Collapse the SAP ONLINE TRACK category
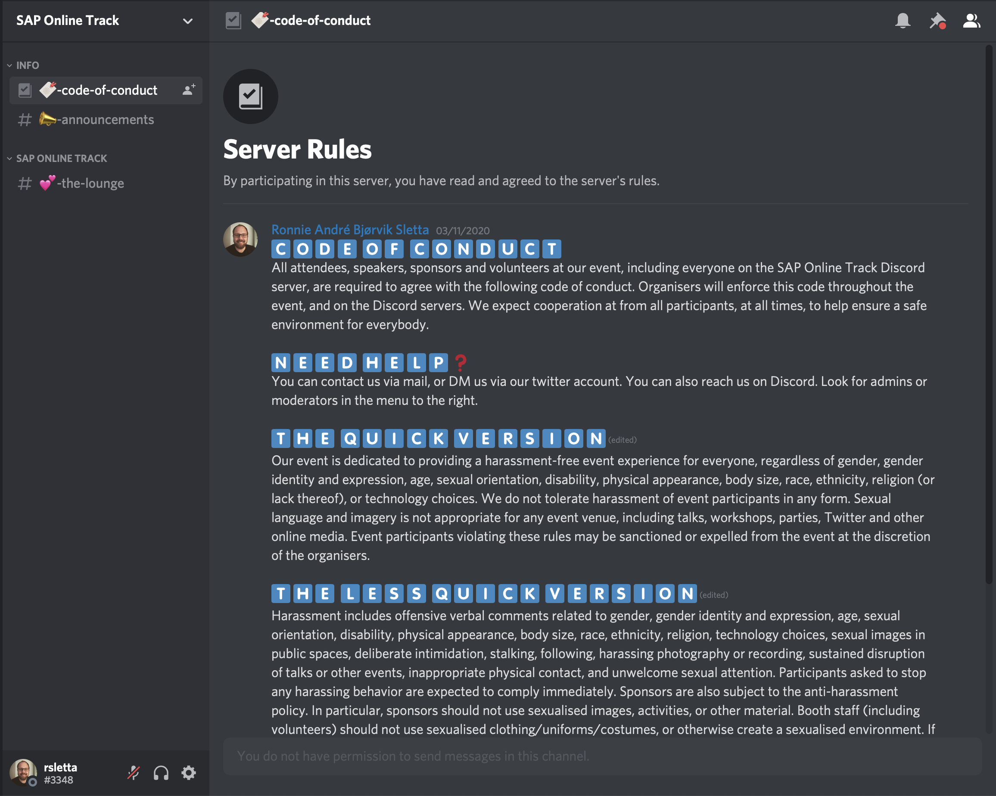The height and width of the screenshot is (796, 996). tap(61, 158)
